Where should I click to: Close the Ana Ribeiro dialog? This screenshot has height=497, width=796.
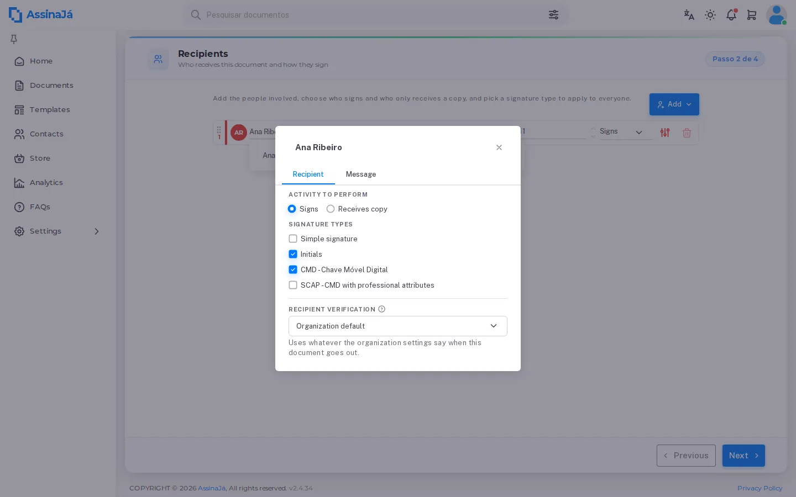[x=499, y=147]
